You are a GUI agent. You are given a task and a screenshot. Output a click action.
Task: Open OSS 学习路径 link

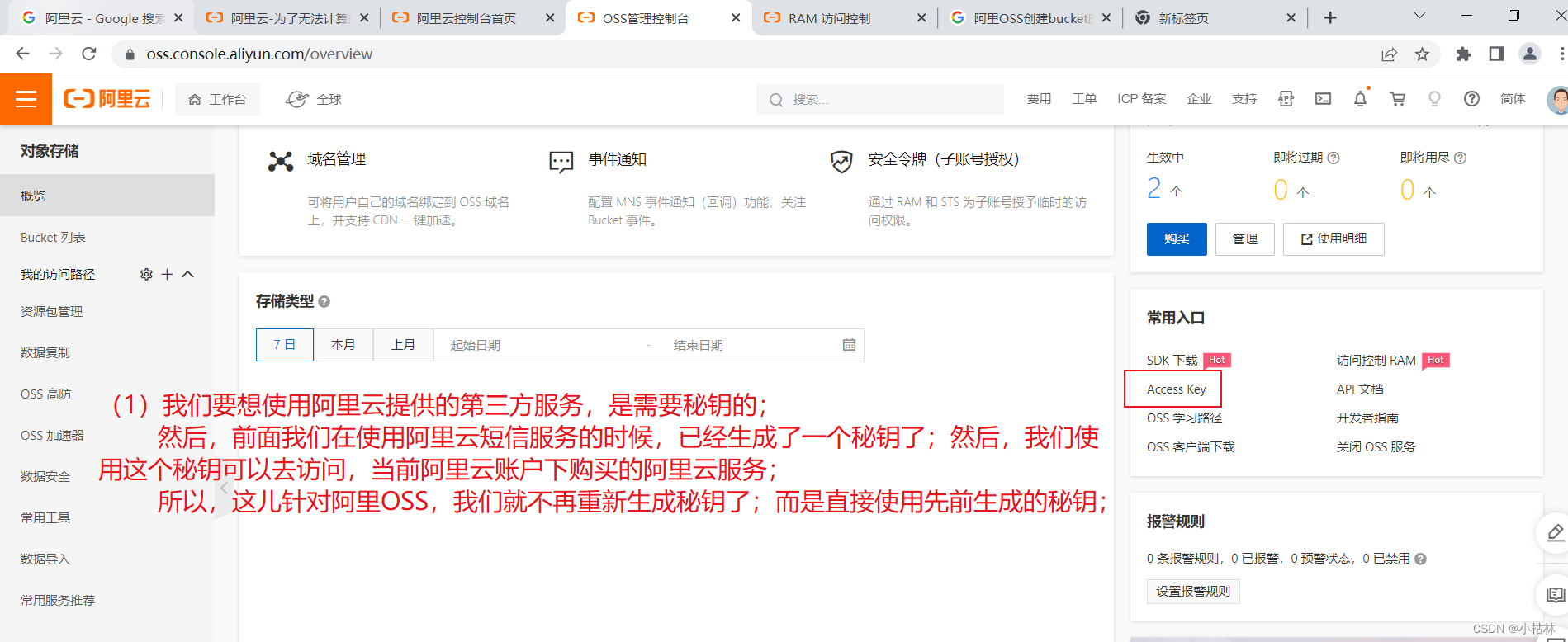pyautogui.click(x=1184, y=418)
